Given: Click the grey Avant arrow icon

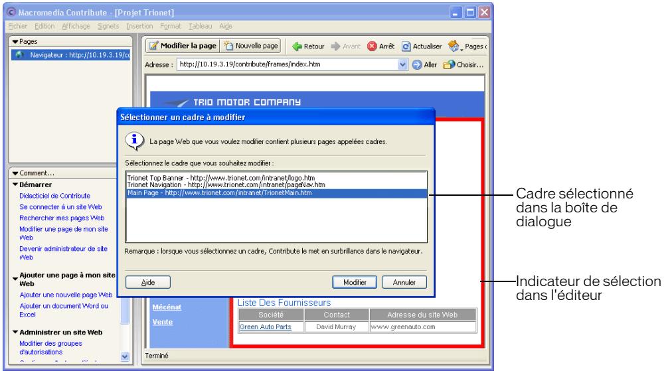Looking at the screenshot, I should [335, 46].
